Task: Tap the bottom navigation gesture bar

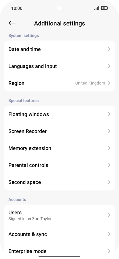Action: coord(60,256)
